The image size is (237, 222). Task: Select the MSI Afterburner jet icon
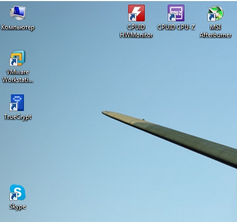coord(216,14)
